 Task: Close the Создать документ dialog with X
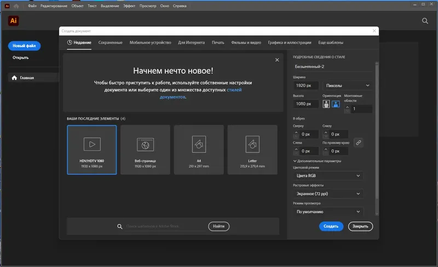pyautogui.click(x=374, y=31)
